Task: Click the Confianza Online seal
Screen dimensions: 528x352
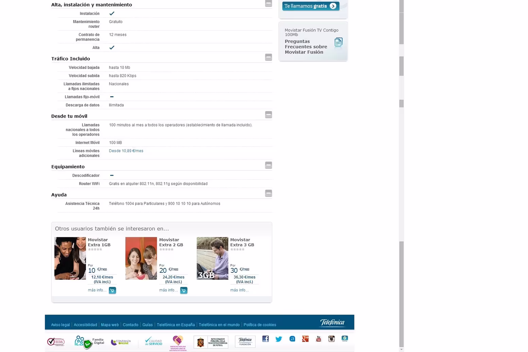Action: 121,342
